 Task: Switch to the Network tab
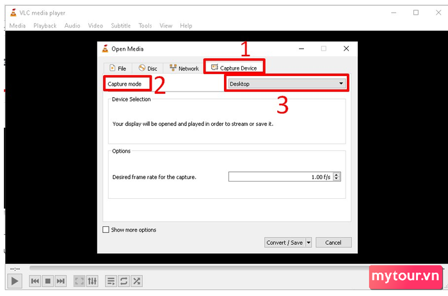184,68
